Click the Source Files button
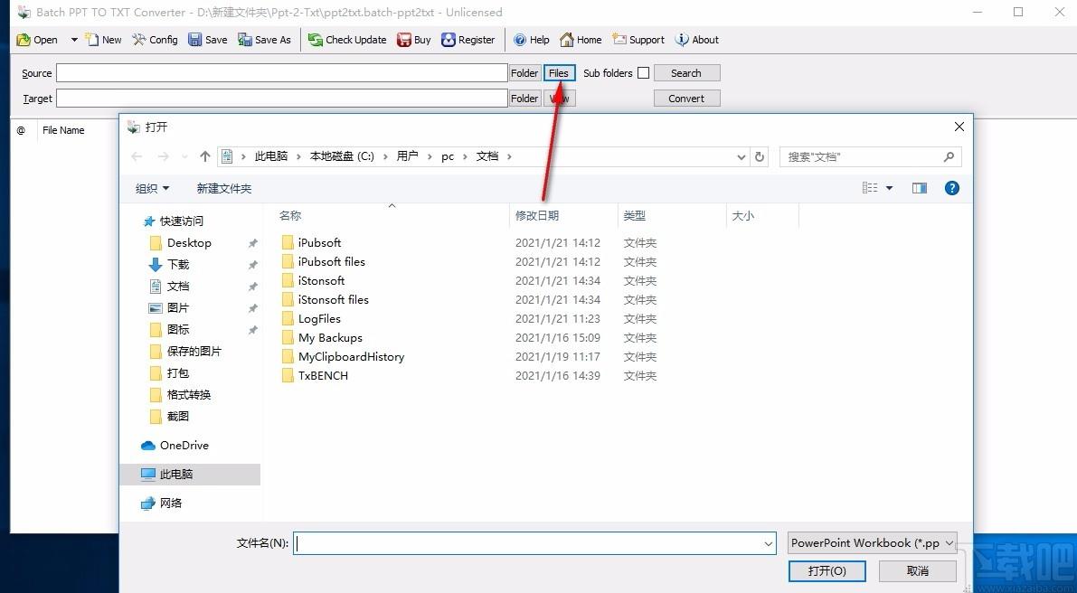The width and height of the screenshot is (1077, 593). [559, 72]
